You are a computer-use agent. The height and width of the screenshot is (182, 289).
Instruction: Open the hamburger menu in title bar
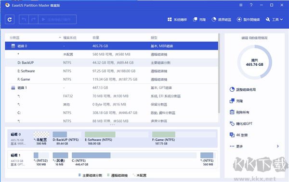(241, 5)
